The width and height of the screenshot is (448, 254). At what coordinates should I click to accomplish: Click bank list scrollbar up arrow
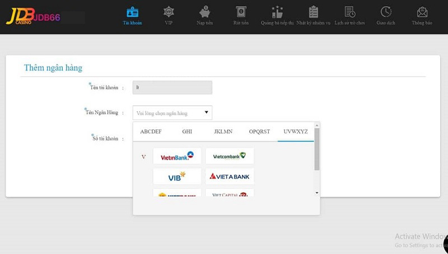[x=316, y=125]
